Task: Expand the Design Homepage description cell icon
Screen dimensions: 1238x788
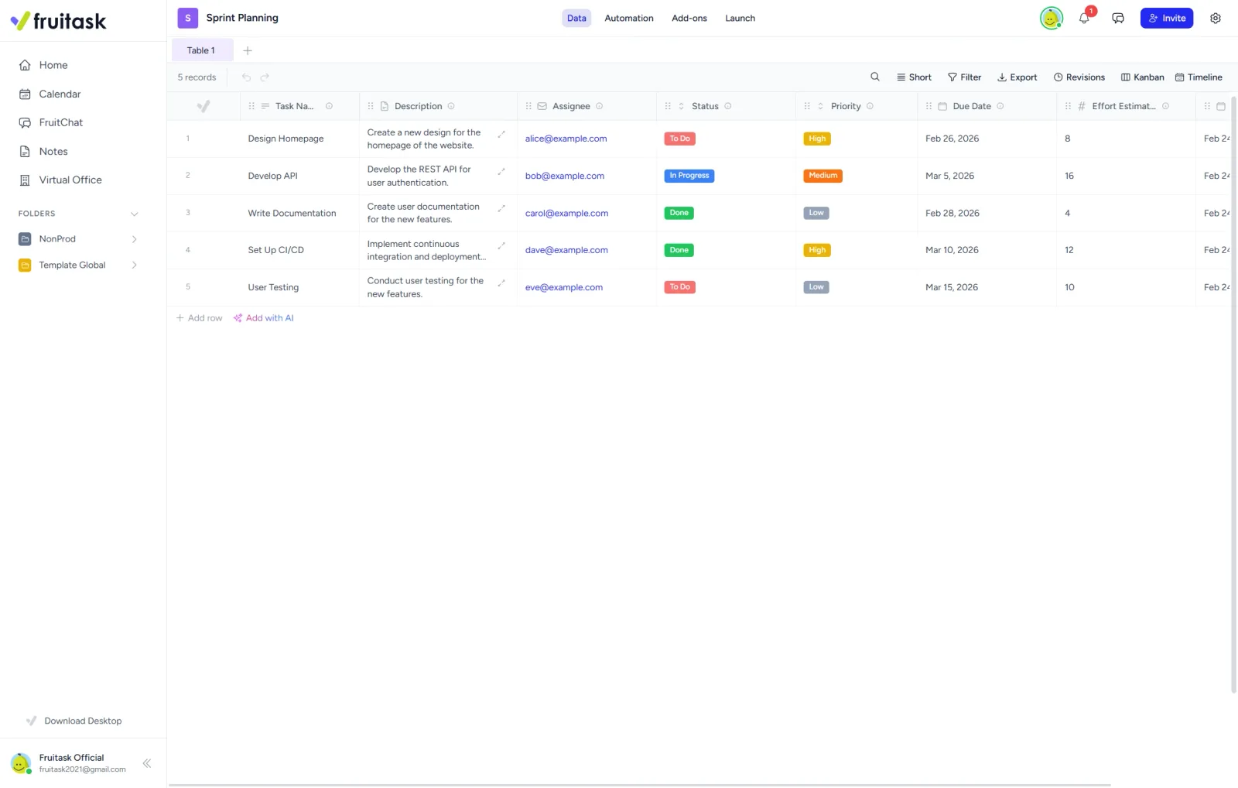Action: (x=501, y=134)
